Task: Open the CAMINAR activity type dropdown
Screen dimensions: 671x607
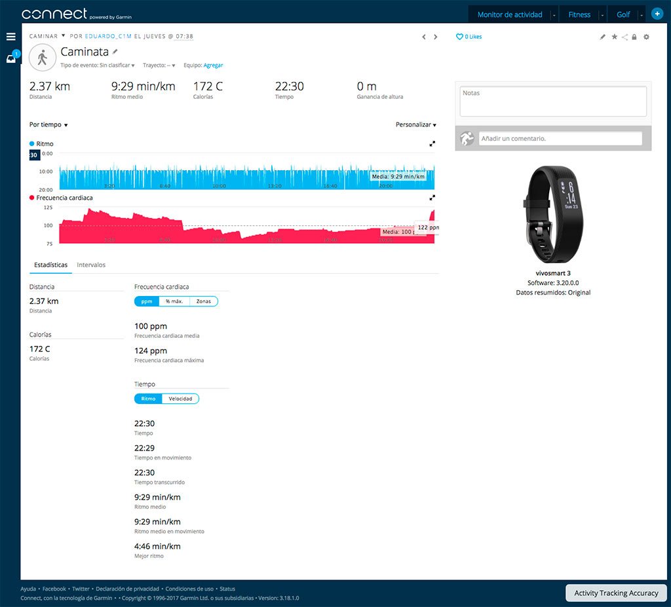Action: coord(47,37)
